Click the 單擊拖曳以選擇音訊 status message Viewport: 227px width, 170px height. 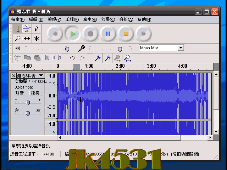[x=31, y=146]
